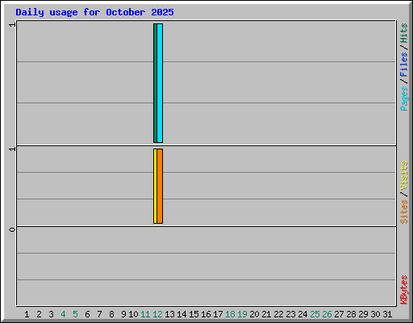This screenshot has width=413, height=323.
Task: Click day 21 on the x-axis
Action: click(x=266, y=314)
